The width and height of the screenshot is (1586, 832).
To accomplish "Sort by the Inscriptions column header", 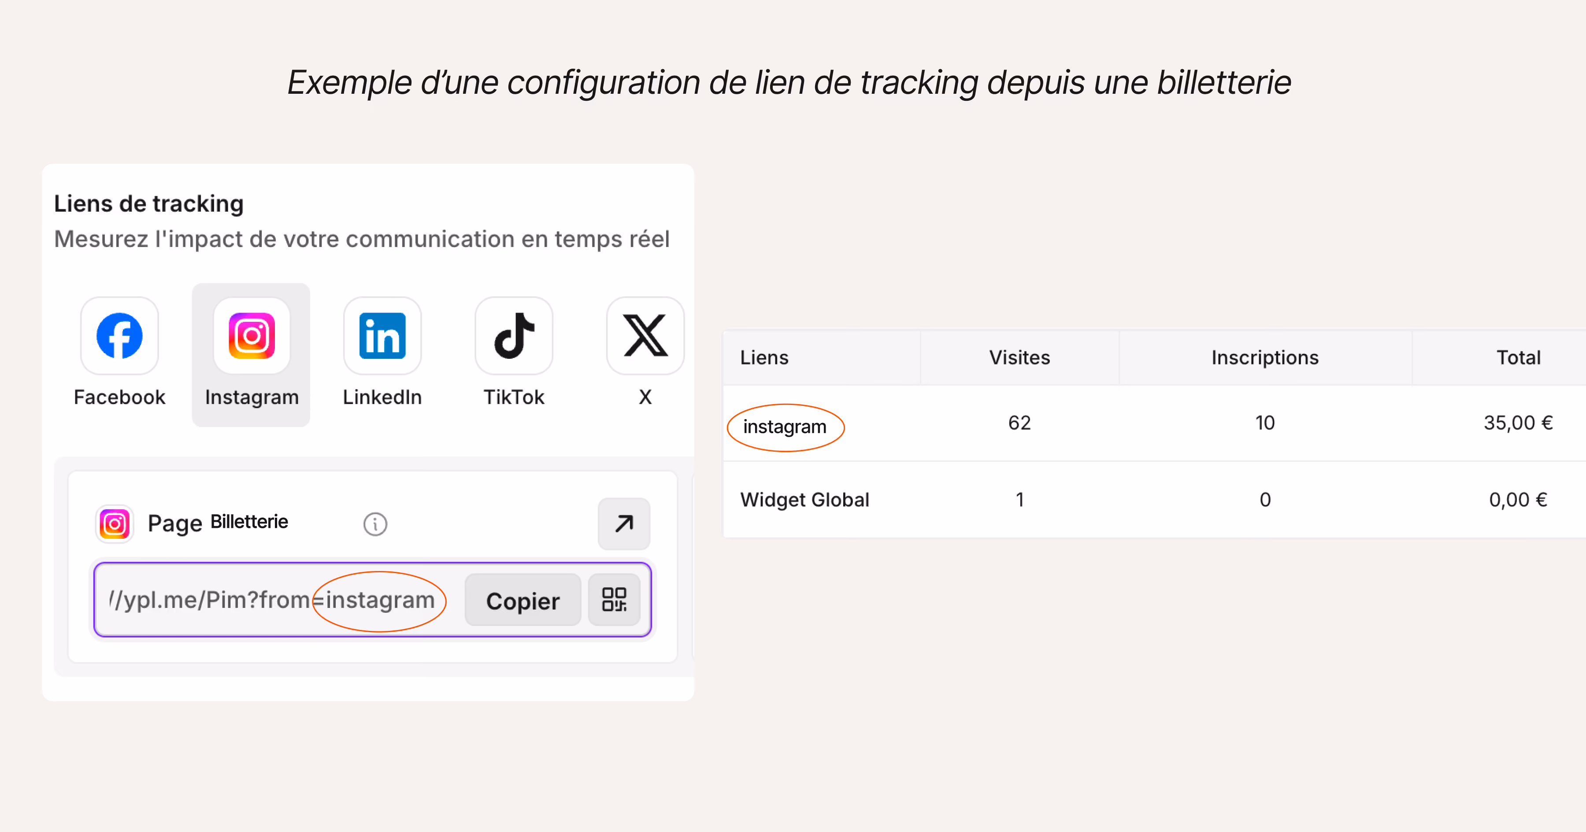I will [1264, 357].
